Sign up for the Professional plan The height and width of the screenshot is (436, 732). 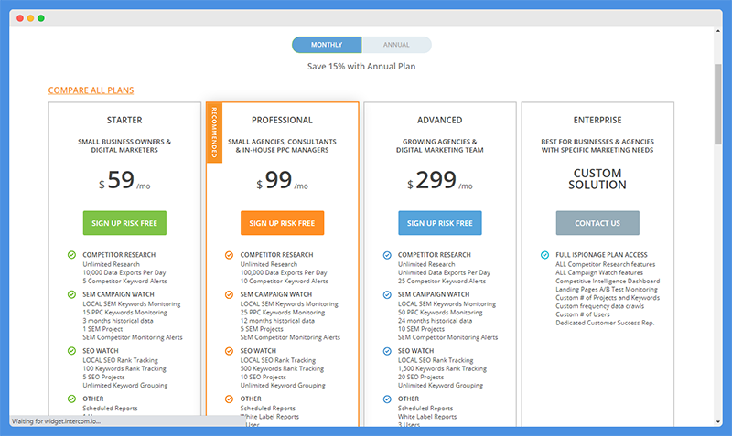283,223
